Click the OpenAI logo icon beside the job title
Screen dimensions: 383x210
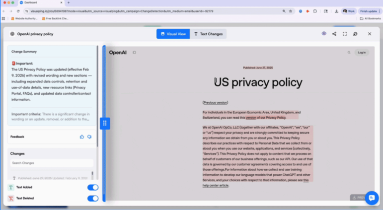coord(12,34)
